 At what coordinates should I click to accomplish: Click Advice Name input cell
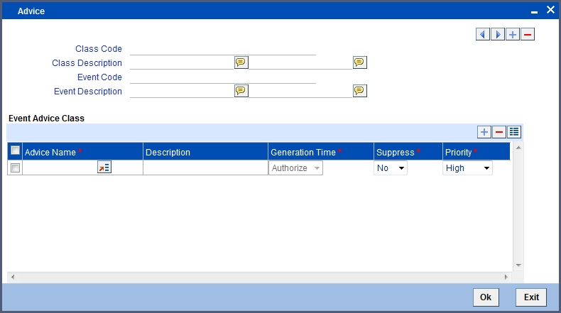point(60,168)
